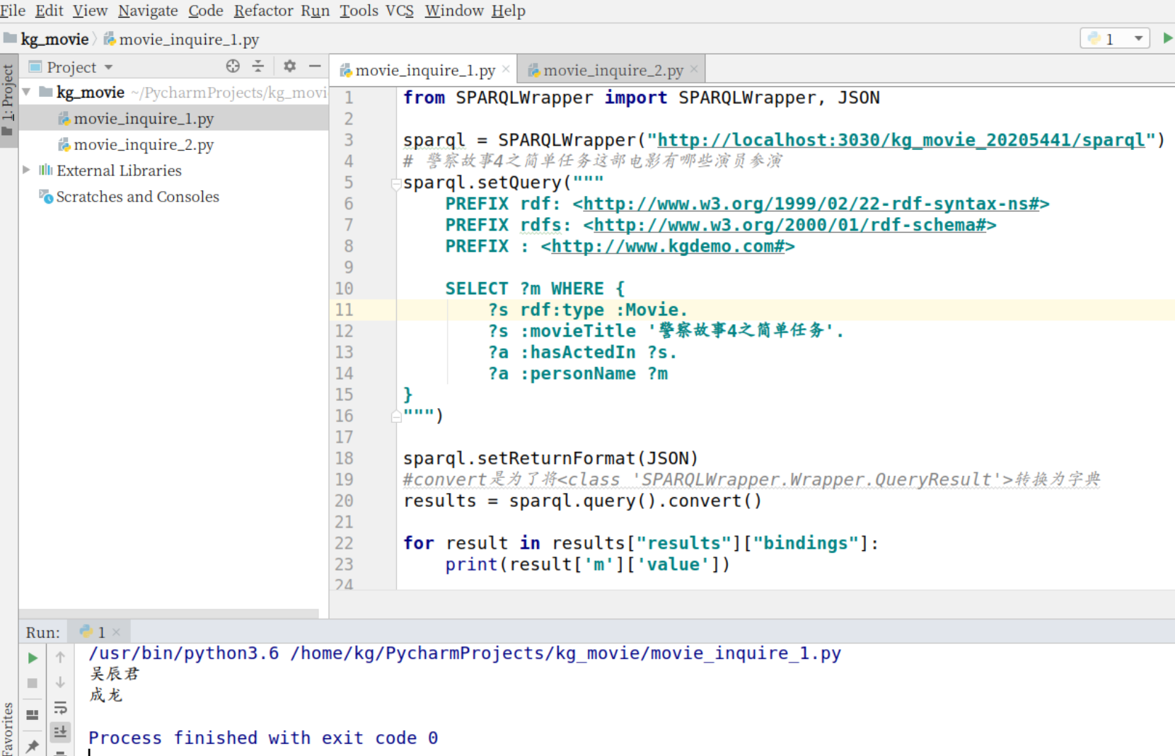The image size is (1175, 756).
Task: Open the Tools menu
Action: [359, 11]
